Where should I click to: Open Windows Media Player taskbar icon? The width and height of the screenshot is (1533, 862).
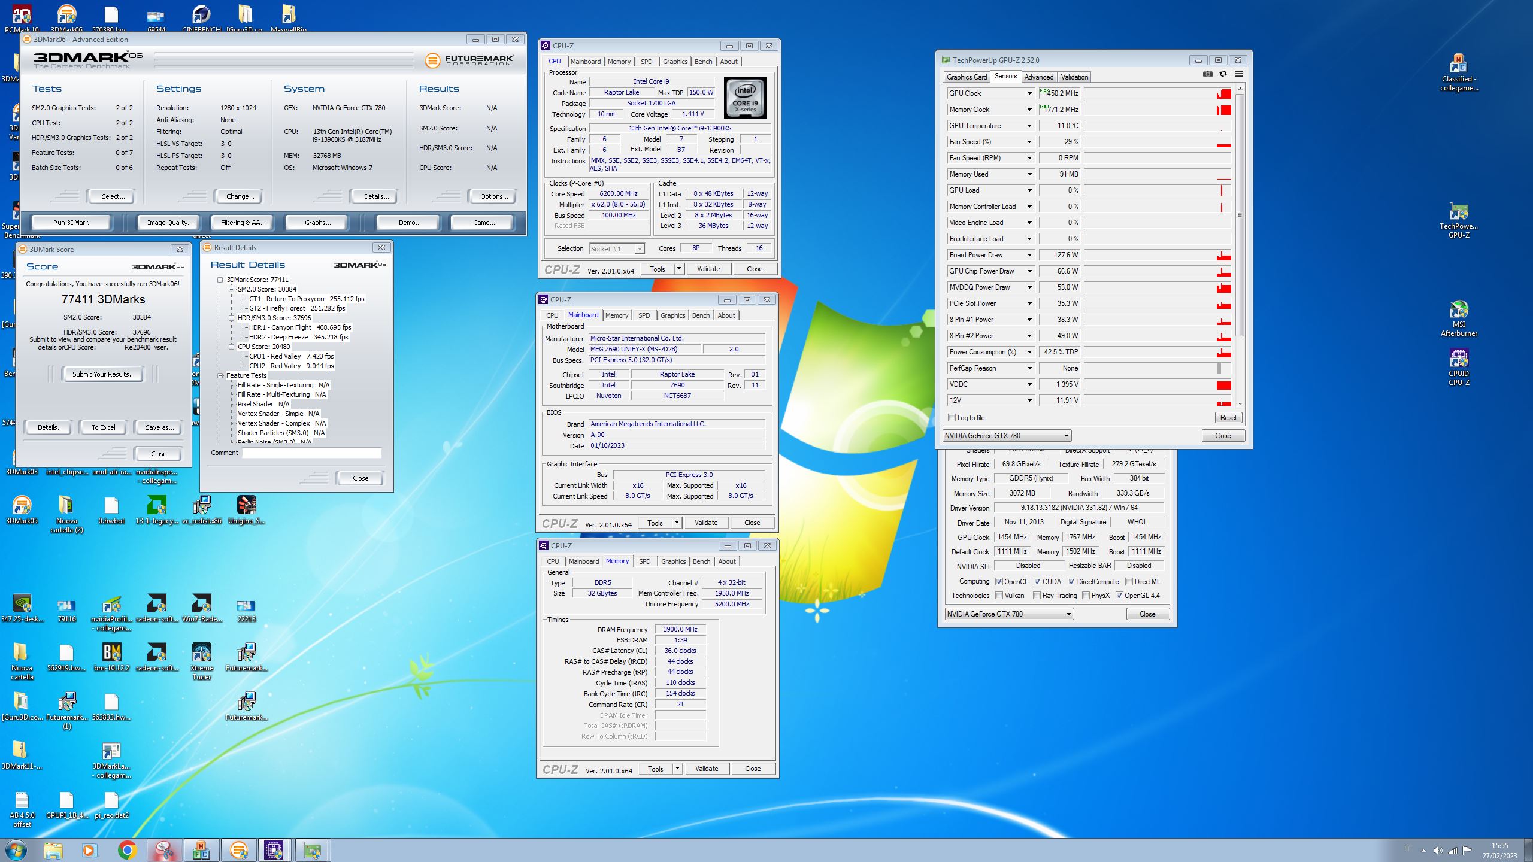(x=89, y=850)
